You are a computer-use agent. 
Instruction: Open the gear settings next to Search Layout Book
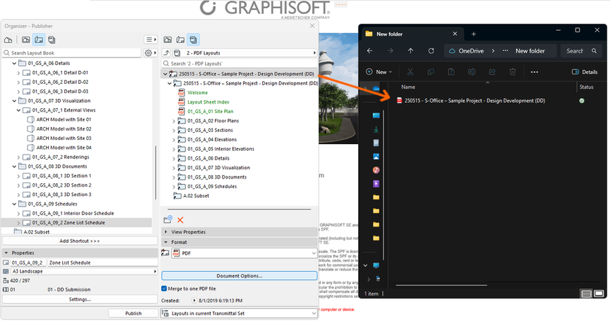(x=149, y=53)
